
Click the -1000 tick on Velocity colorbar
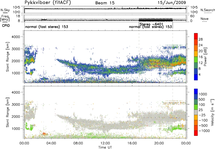pos(204,131)
